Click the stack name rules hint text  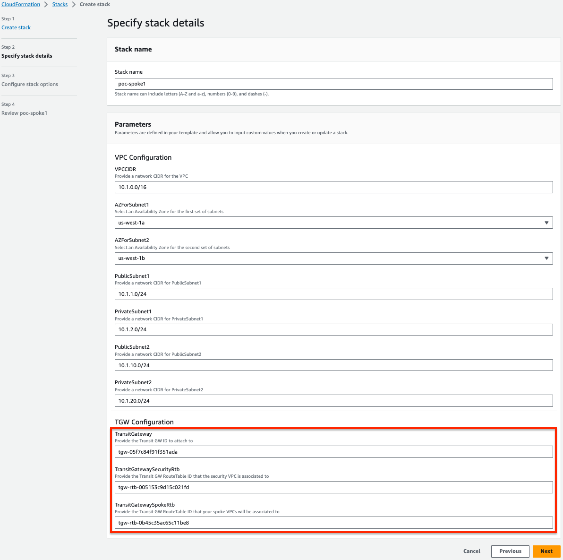[192, 94]
